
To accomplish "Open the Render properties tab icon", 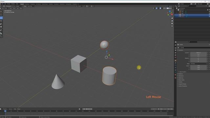I will [176, 48].
